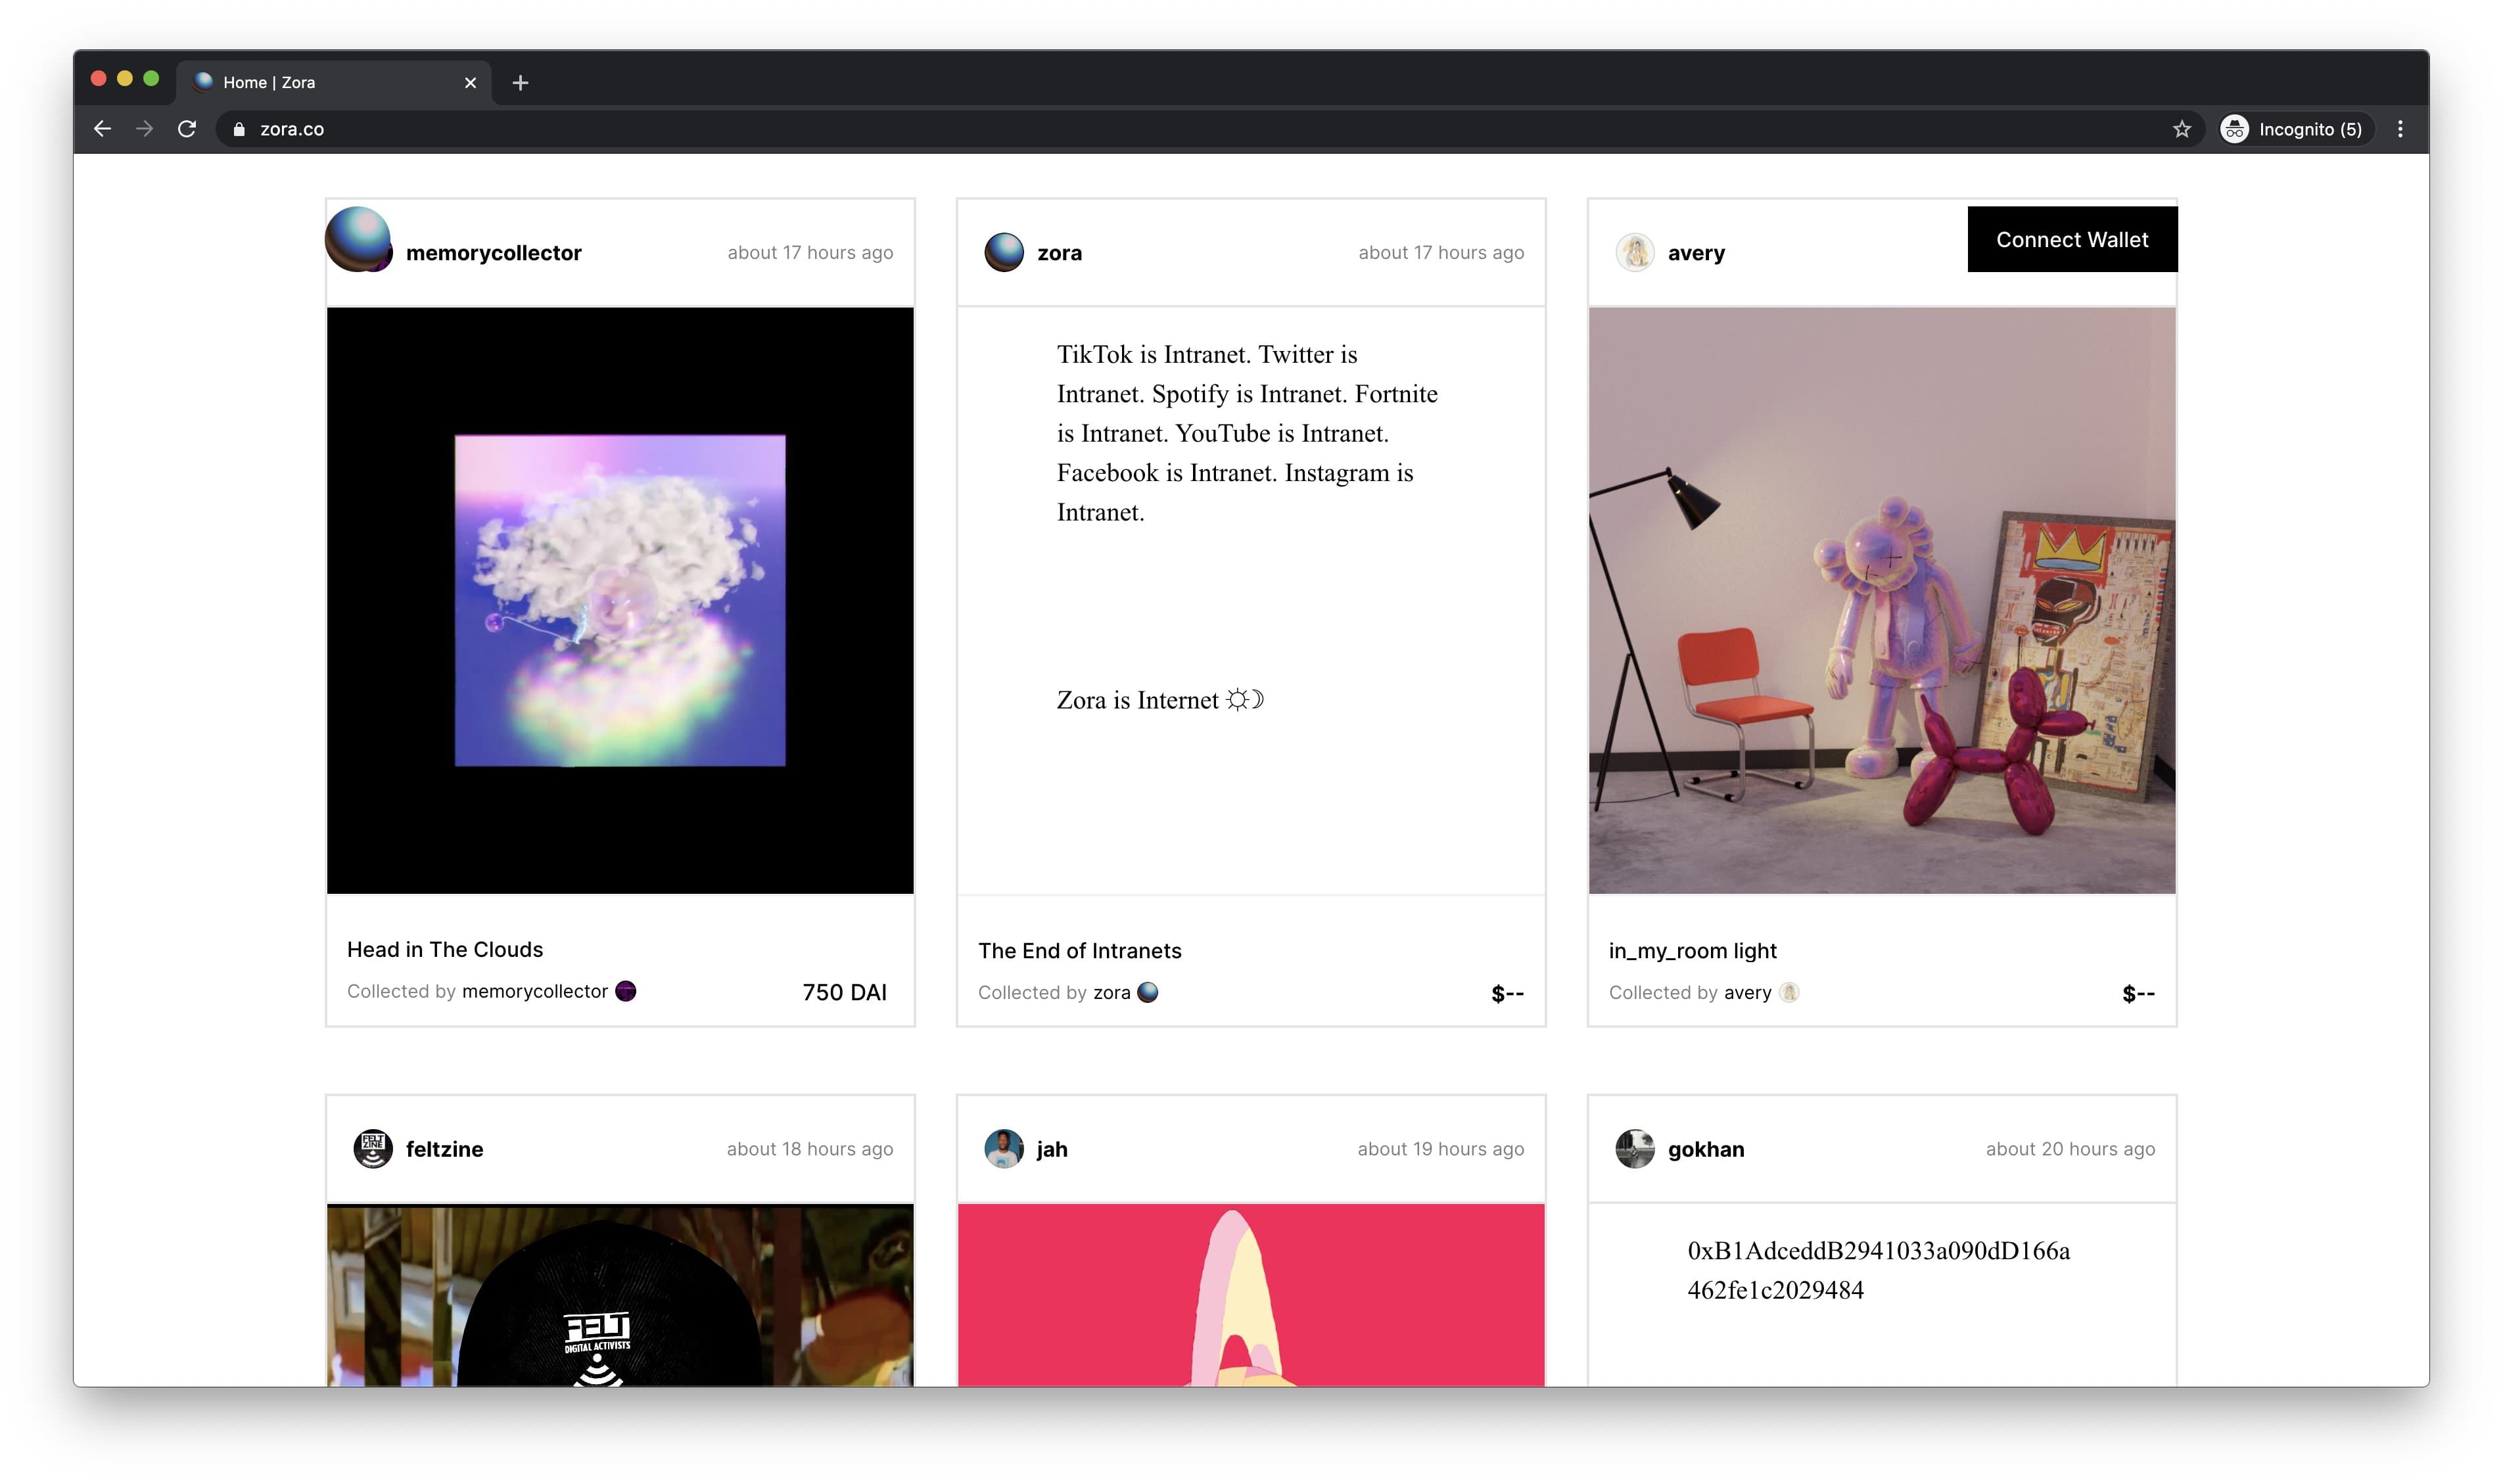The height and width of the screenshot is (1484, 2503).
Task: Click the Connect Wallet button
Action: [2072, 240]
